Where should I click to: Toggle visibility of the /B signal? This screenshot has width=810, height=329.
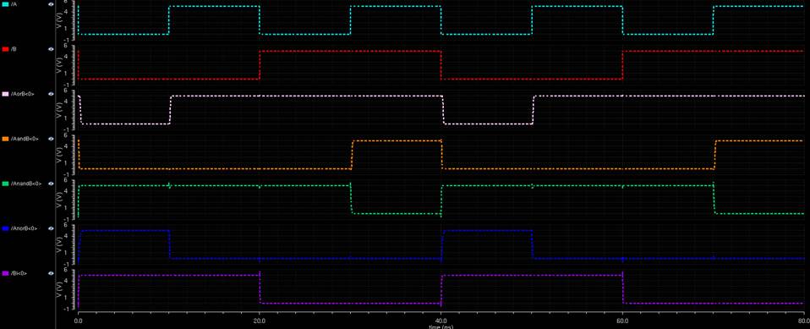(x=51, y=49)
